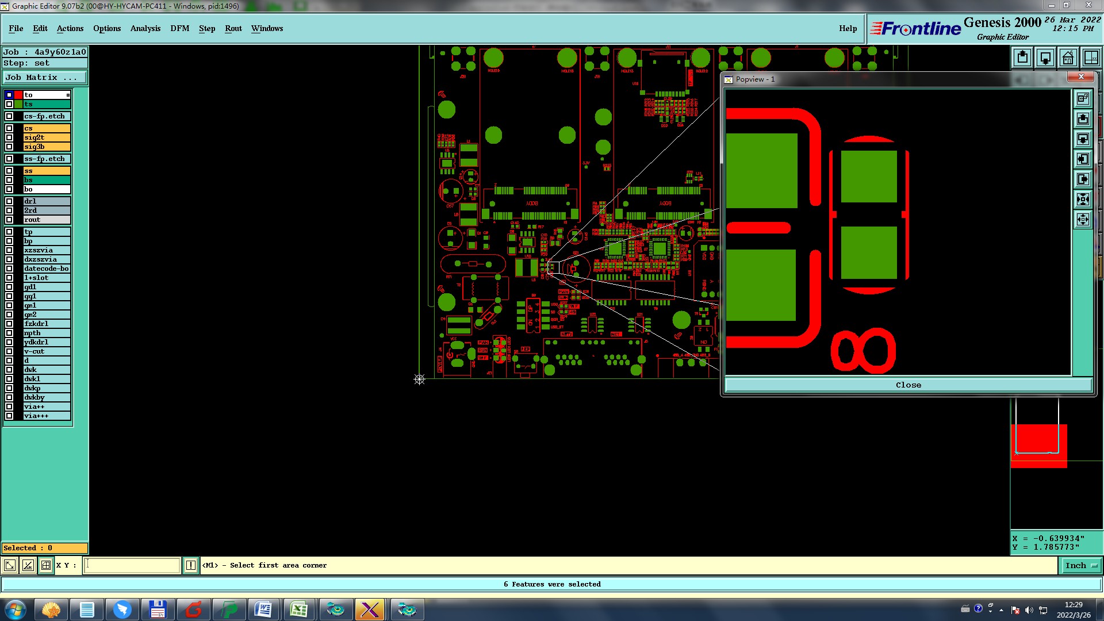Click the diagonal arrow coordinate mode icon
1104x621 pixels.
tap(10, 565)
